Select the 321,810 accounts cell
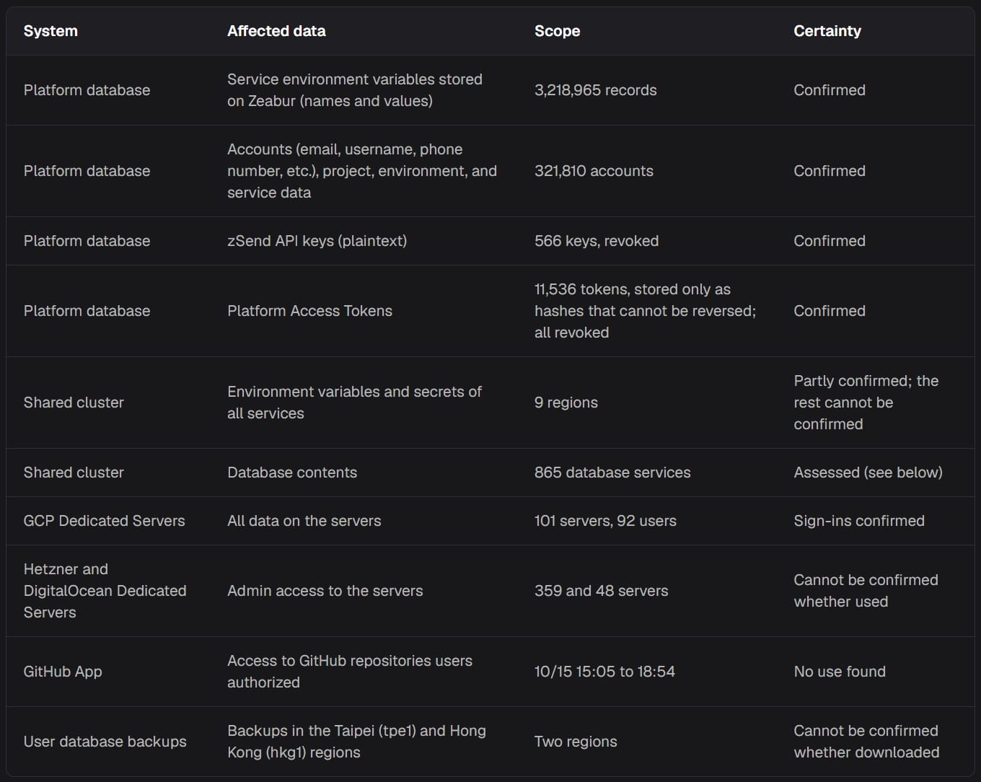This screenshot has height=782, width=981. point(594,171)
